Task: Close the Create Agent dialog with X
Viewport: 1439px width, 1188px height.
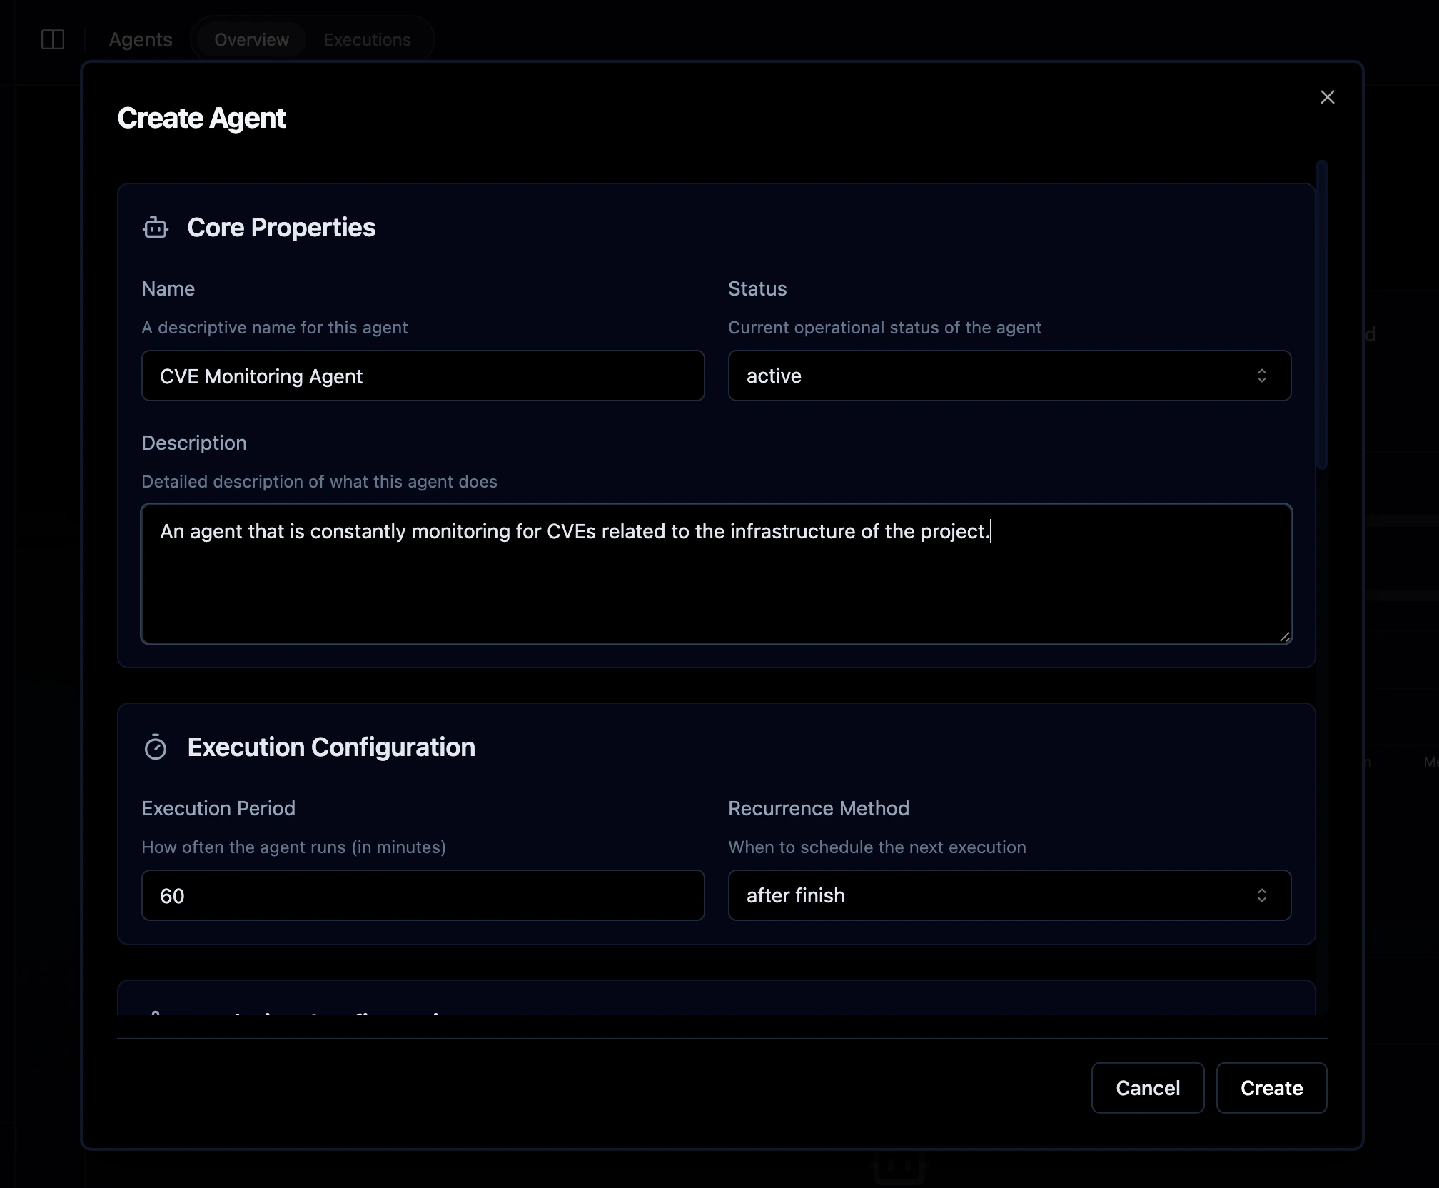Action: (x=1327, y=97)
